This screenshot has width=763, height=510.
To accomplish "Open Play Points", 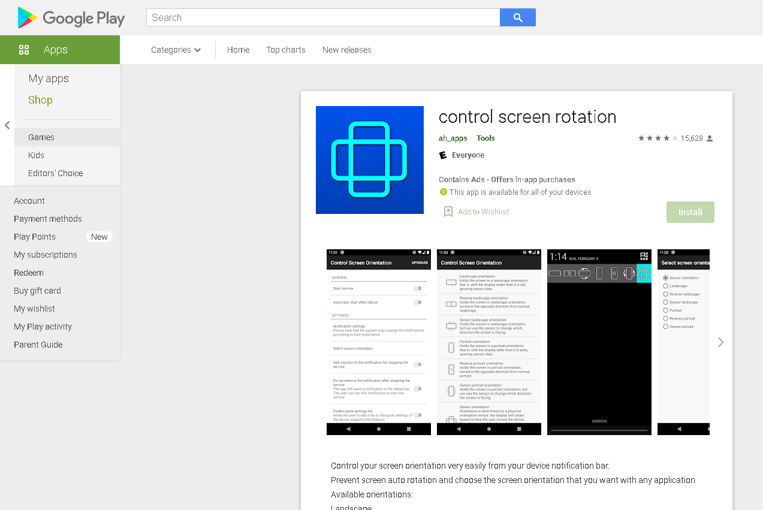I will click(35, 237).
